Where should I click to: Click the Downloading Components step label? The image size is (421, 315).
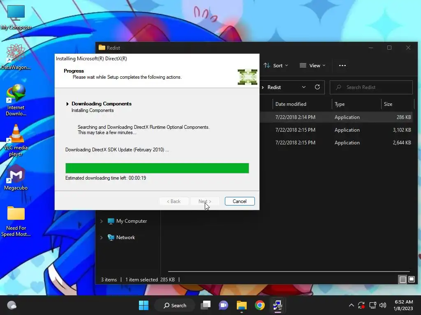102,104
